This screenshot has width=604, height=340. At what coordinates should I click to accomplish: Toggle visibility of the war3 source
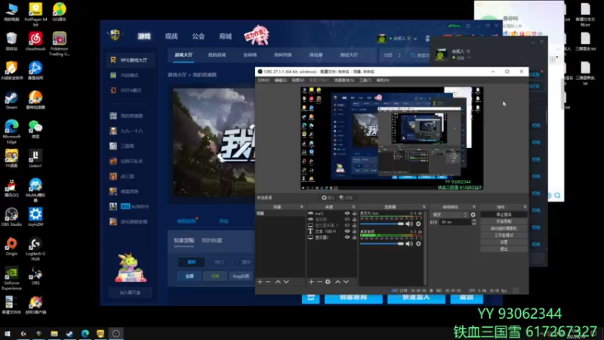347,213
